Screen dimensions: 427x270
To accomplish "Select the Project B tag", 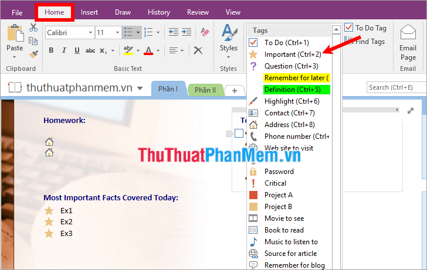I will pos(290,207).
